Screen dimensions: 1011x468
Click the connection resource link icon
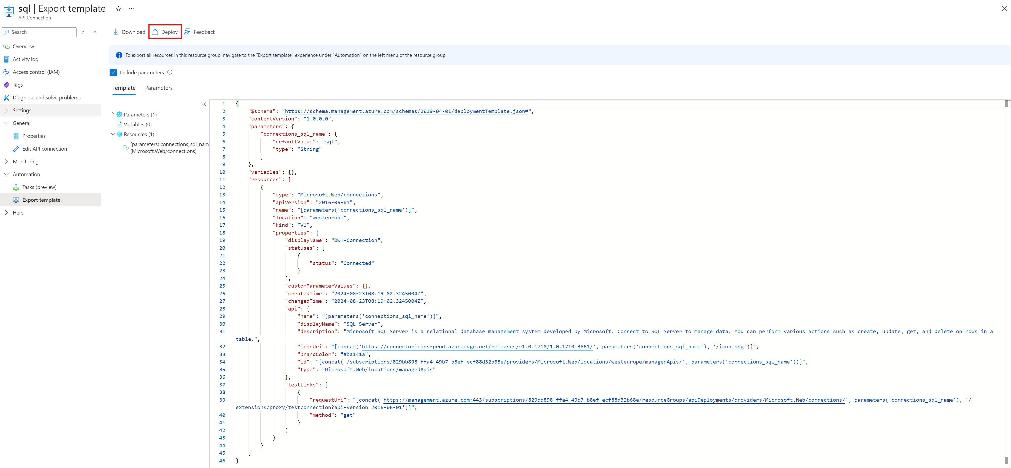coord(126,147)
